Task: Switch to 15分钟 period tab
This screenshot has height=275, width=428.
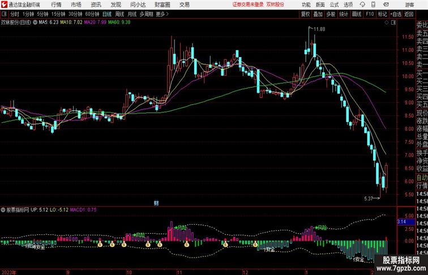Action: pyautogui.click(x=58, y=14)
